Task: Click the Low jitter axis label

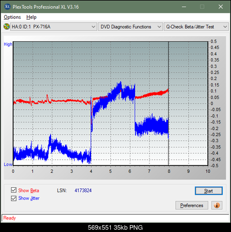Action: coord(8,164)
